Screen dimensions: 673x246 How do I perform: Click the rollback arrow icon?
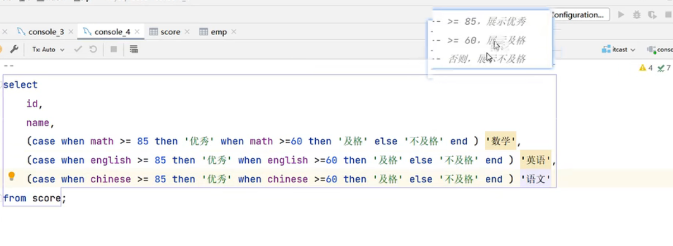click(x=93, y=49)
